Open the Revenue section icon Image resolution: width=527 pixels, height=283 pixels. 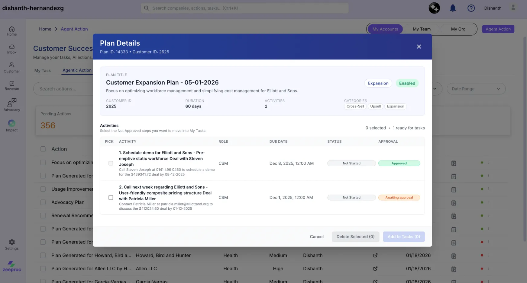11,86
